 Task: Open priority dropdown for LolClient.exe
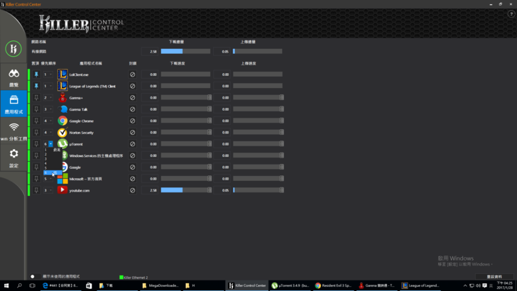50,75
